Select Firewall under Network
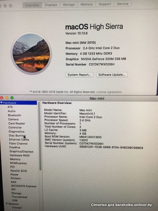 [17, 208]
